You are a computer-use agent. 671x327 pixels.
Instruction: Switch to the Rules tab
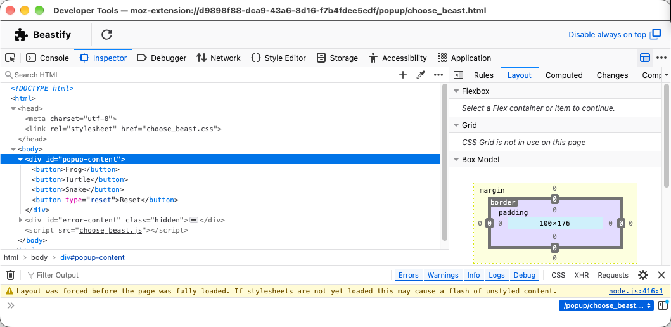click(x=483, y=75)
